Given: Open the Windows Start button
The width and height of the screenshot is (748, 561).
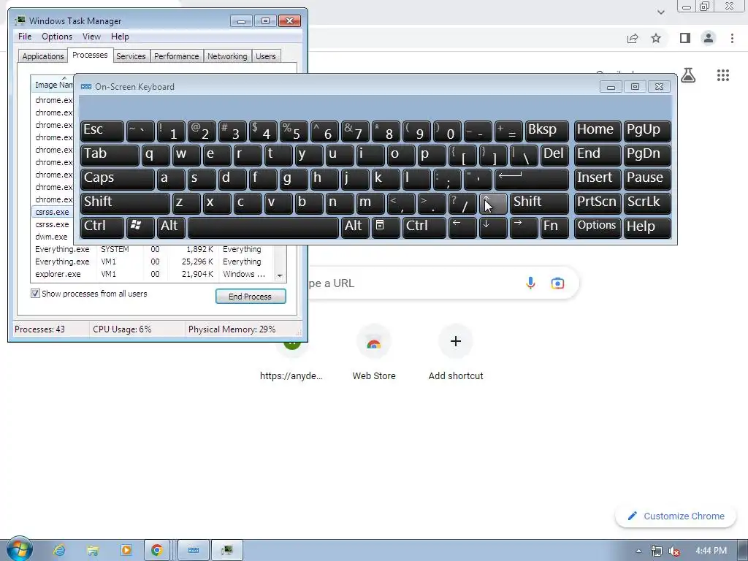Looking at the screenshot, I should click(19, 549).
